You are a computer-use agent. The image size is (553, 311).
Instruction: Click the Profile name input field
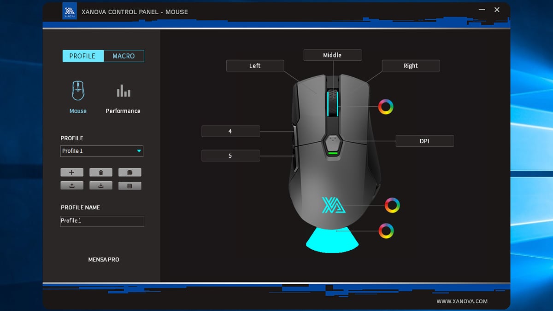pos(102,221)
